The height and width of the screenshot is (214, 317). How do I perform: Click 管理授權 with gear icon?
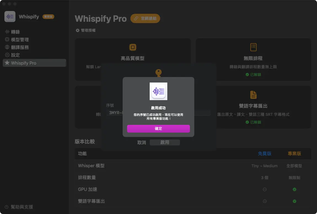point(86,30)
